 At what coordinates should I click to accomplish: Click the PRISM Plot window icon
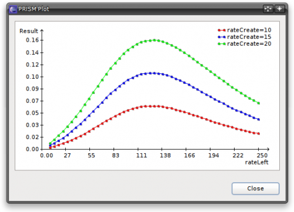pos(13,9)
